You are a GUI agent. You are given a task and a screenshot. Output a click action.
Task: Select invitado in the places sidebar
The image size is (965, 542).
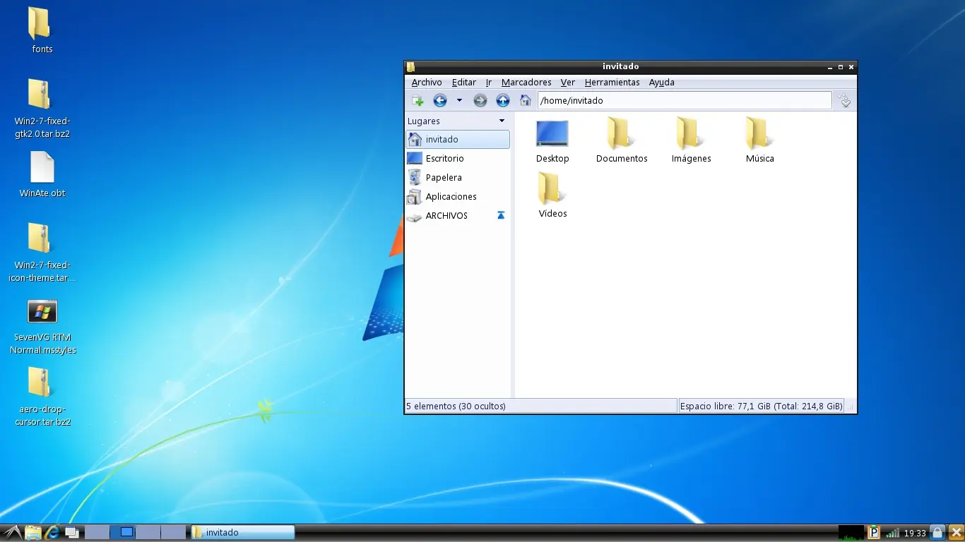(458, 140)
